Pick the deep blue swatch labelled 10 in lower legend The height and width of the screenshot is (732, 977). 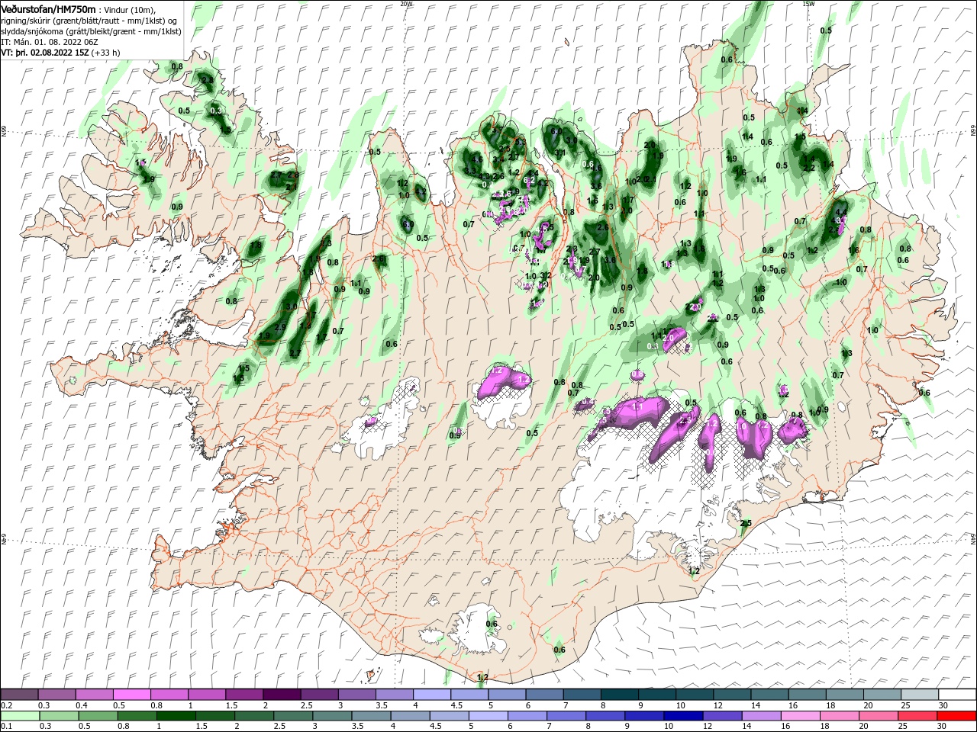pos(682,716)
